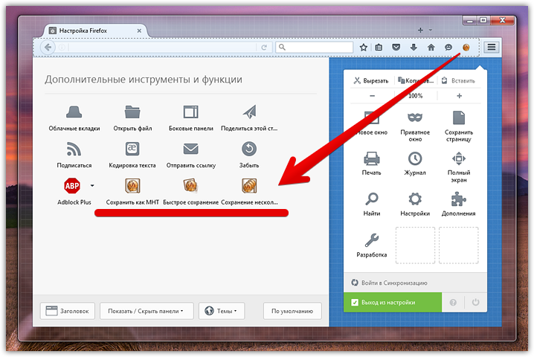Screen dimensions: 534x357
Task: Open the hamburger menu button
Action: (x=491, y=47)
